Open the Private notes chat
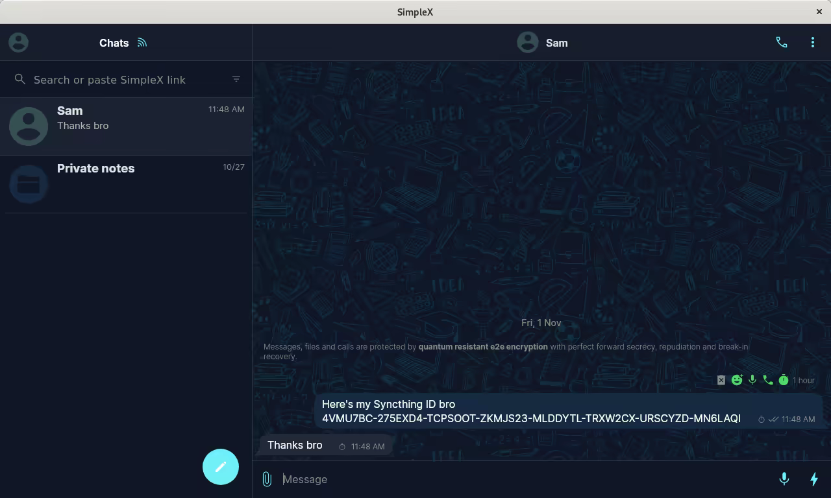The height and width of the screenshot is (498, 831). (x=126, y=184)
